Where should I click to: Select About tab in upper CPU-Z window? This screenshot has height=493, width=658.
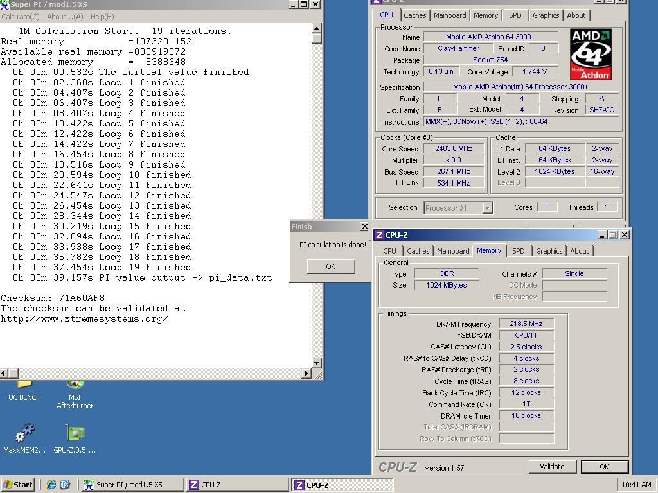pos(576,15)
